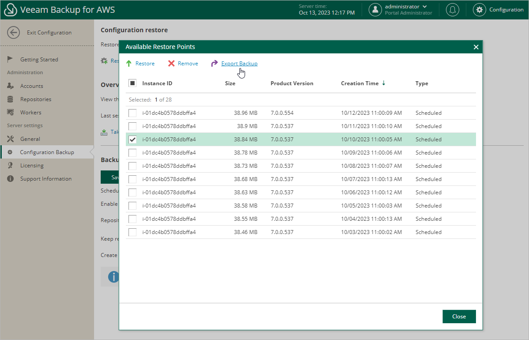Click the General tools icon
Image resolution: width=529 pixels, height=340 pixels.
coord(11,139)
